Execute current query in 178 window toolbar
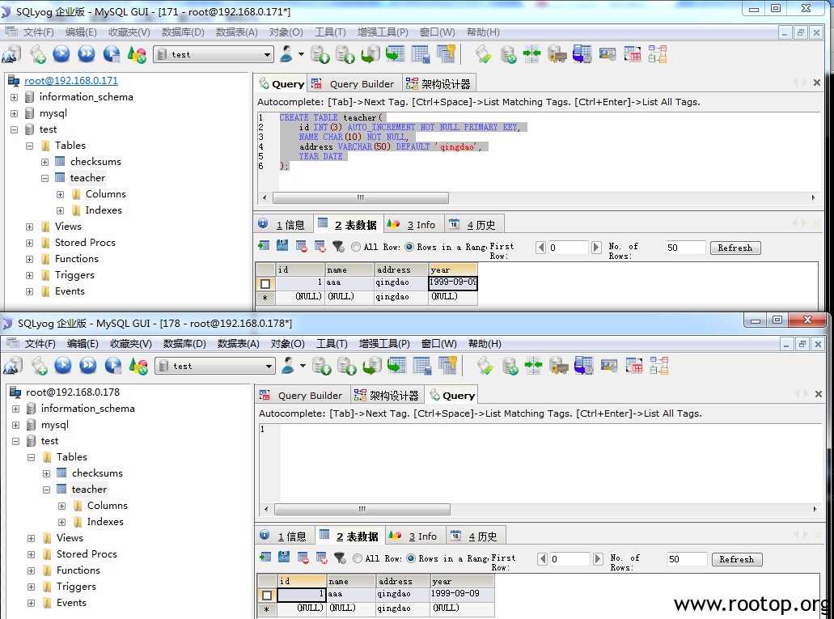This screenshot has width=834, height=619. coord(63,365)
